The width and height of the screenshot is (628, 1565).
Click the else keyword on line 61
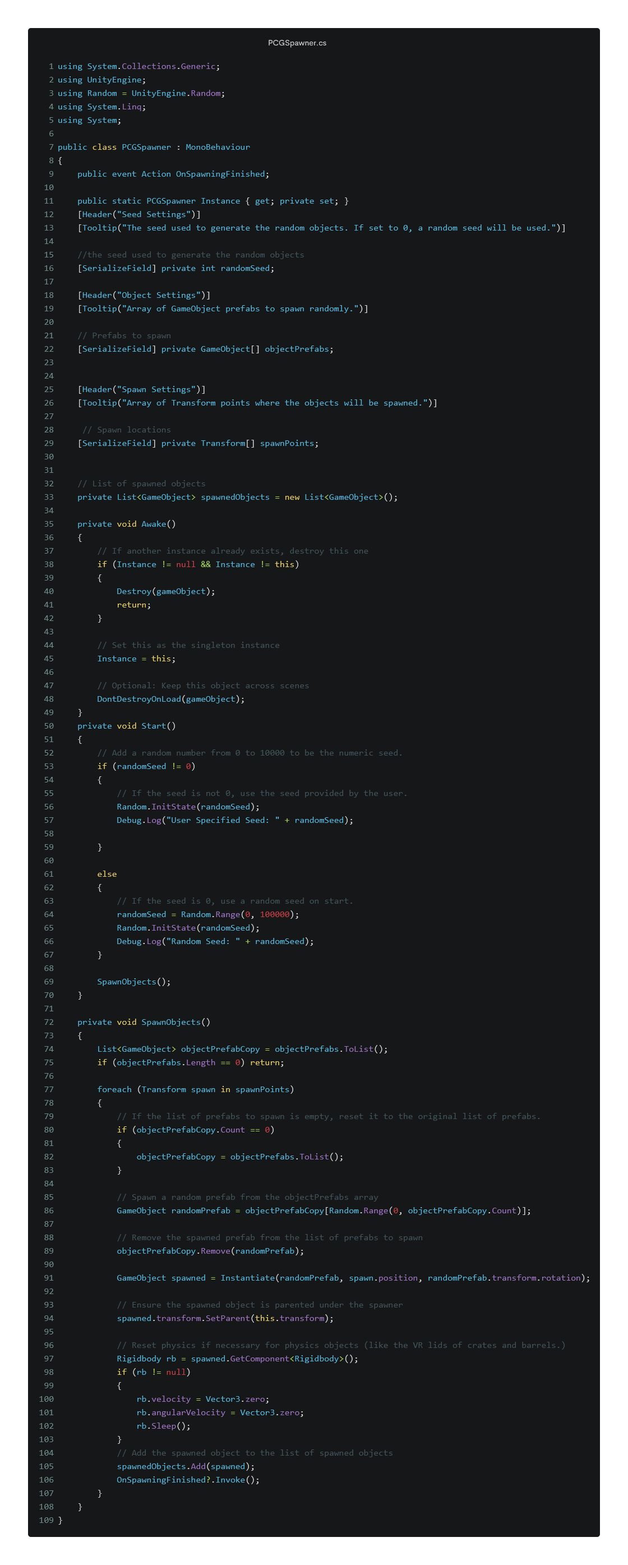[107, 873]
